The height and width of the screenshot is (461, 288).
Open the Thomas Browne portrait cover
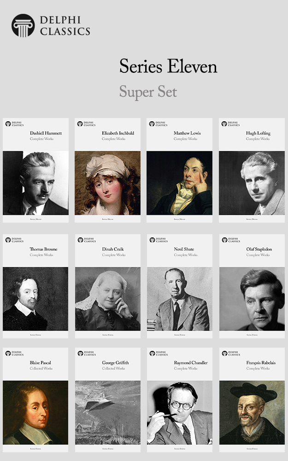click(x=35, y=286)
